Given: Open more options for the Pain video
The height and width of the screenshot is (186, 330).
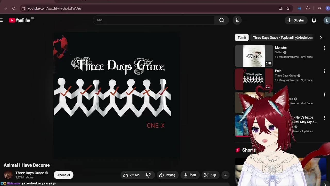Looking at the screenshot, I should pyautogui.click(x=324, y=71).
